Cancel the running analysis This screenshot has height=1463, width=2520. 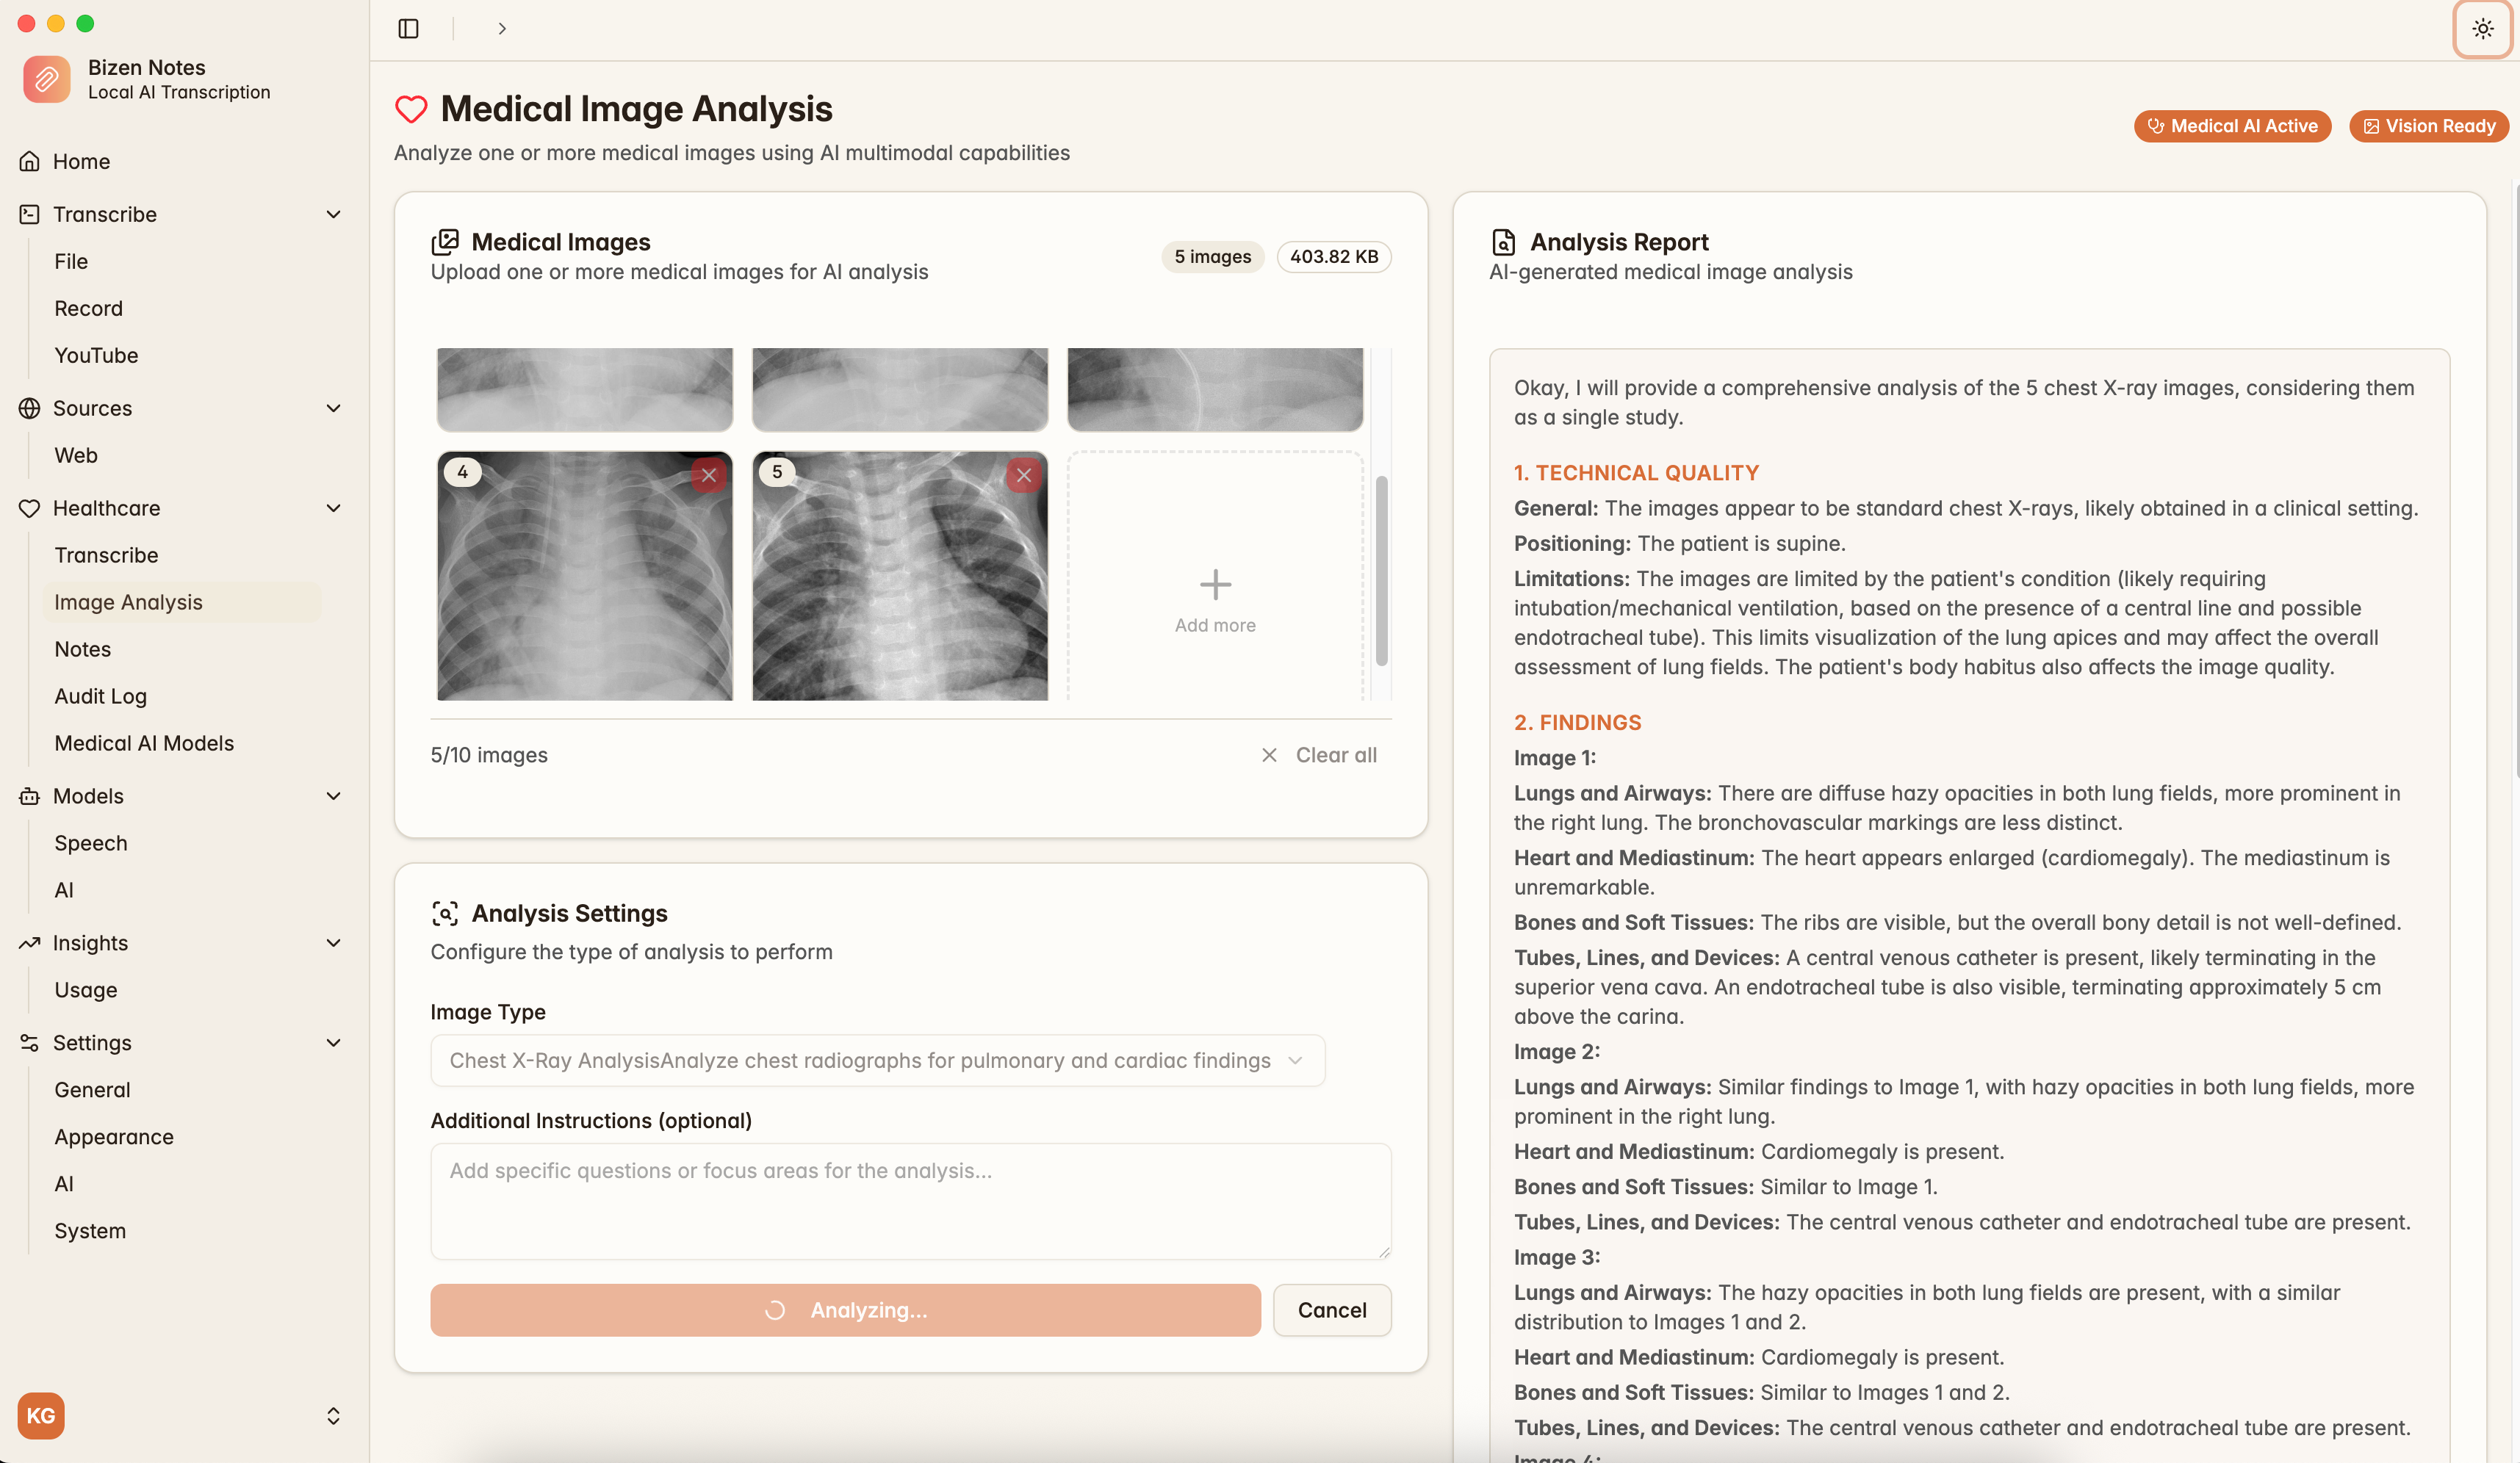tap(1332, 1310)
